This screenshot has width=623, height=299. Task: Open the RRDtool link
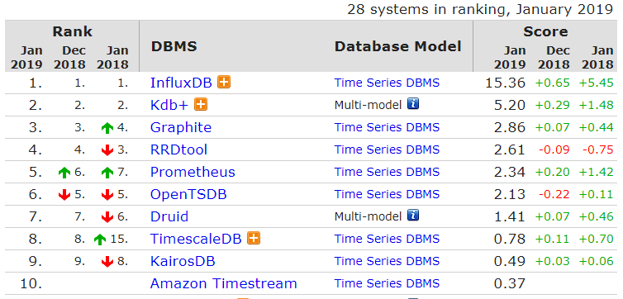178,149
